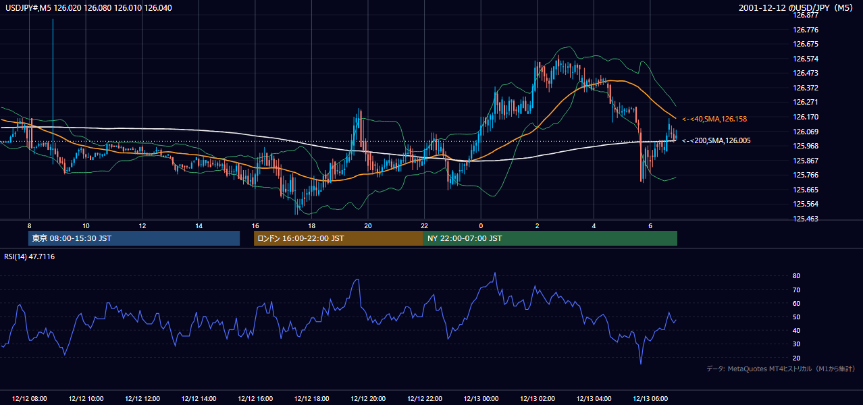
Task: Click the RSI scale value 40
Action: (x=796, y=330)
